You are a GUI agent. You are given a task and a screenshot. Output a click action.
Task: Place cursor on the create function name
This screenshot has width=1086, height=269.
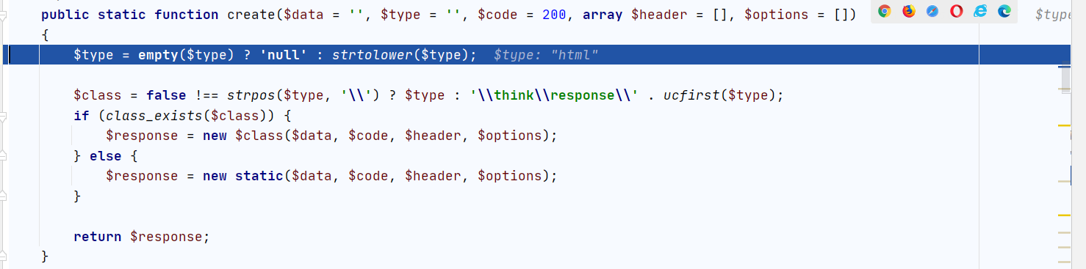click(249, 15)
